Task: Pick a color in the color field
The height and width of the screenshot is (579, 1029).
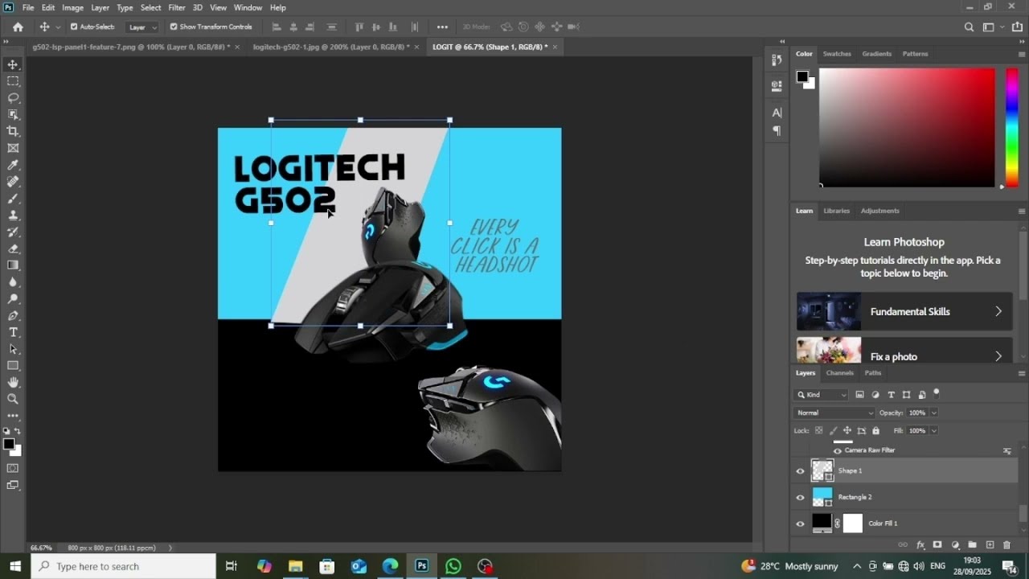Action: [x=907, y=127]
